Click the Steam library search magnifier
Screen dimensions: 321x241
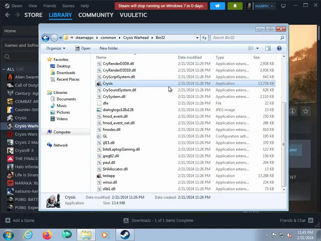click(7, 57)
